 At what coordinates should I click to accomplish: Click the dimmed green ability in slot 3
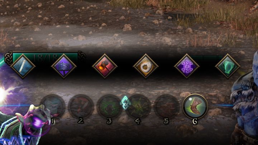coord(109,107)
